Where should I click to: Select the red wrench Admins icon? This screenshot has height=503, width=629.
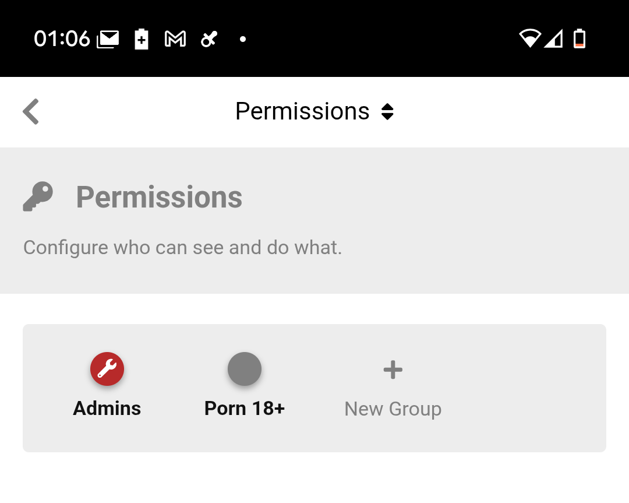107,369
